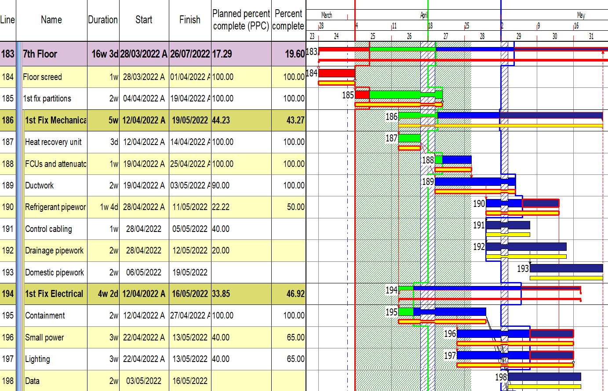Select the Data task bar labeled 198
The image size is (608, 391).
[x=544, y=377]
